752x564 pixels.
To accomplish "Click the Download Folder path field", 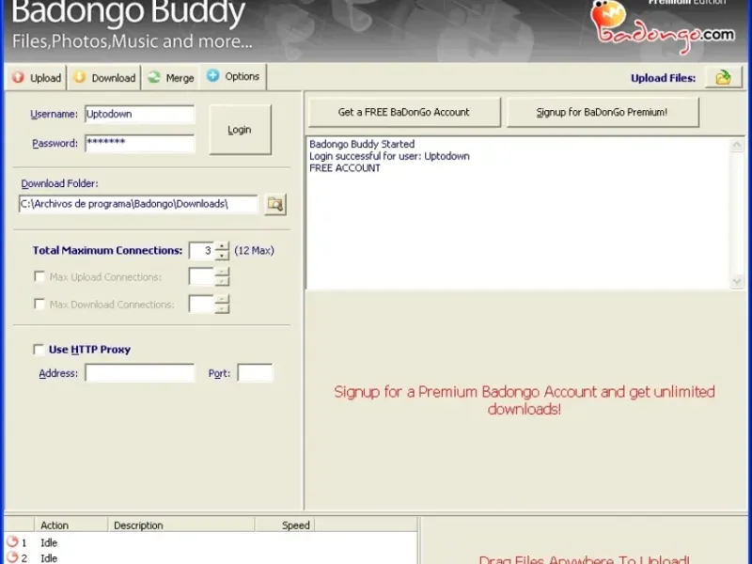I will pyautogui.click(x=138, y=204).
